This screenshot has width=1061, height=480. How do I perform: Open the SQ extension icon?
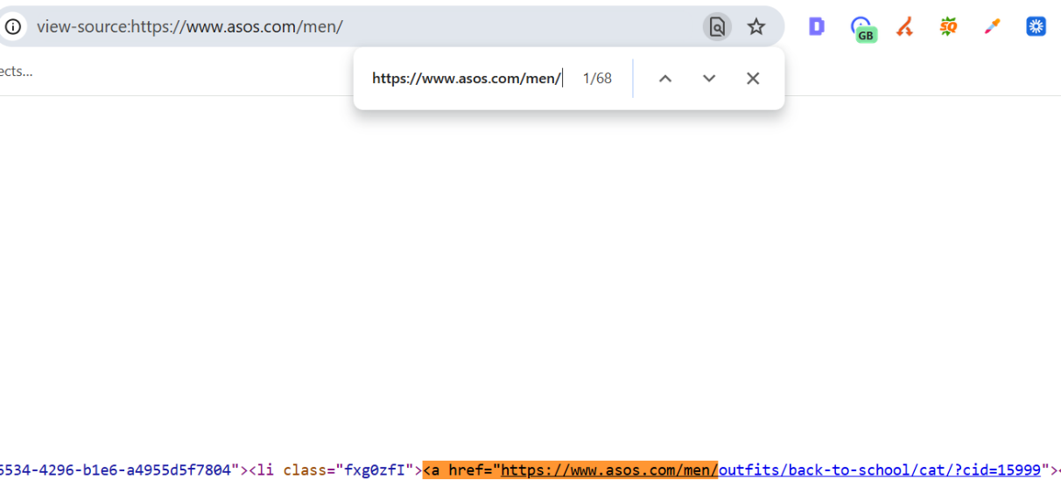click(x=948, y=27)
